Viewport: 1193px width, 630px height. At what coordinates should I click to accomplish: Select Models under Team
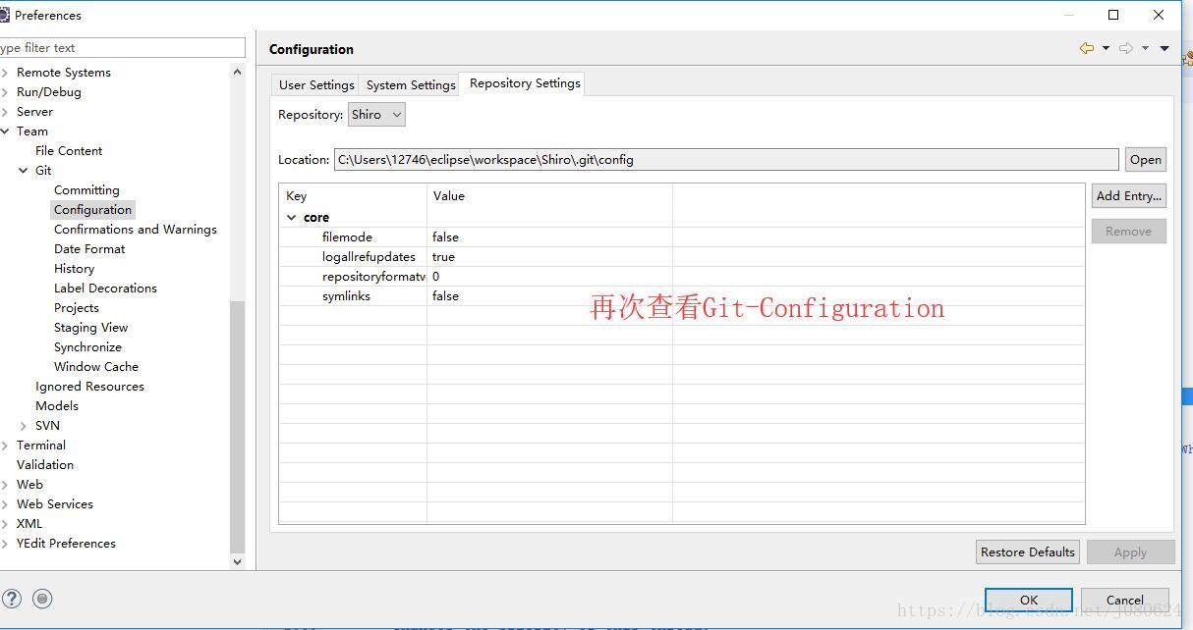[57, 405]
